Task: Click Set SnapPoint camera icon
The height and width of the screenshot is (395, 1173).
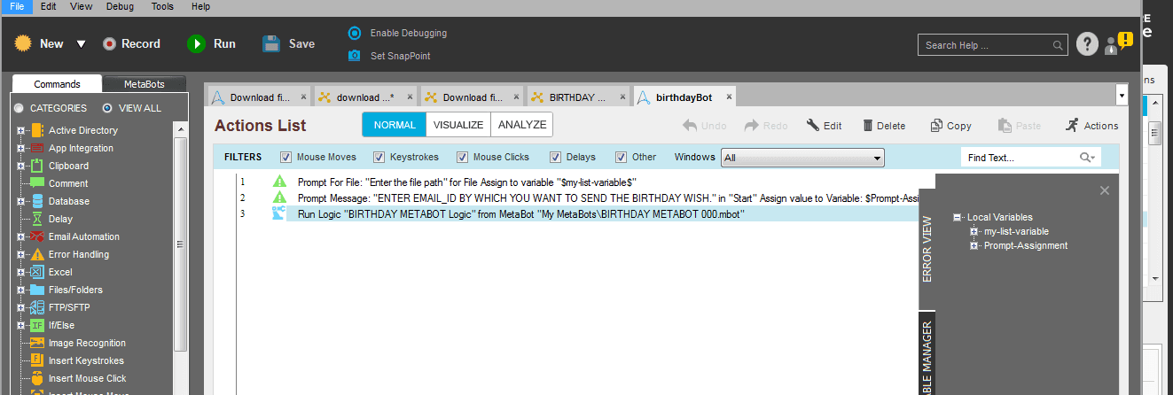Action: [x=355, y=56]
